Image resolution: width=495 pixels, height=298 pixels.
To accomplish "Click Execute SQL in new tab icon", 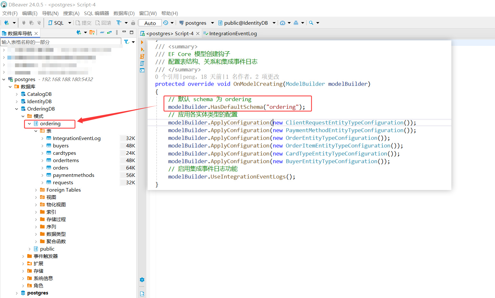I will pos(142,49).
